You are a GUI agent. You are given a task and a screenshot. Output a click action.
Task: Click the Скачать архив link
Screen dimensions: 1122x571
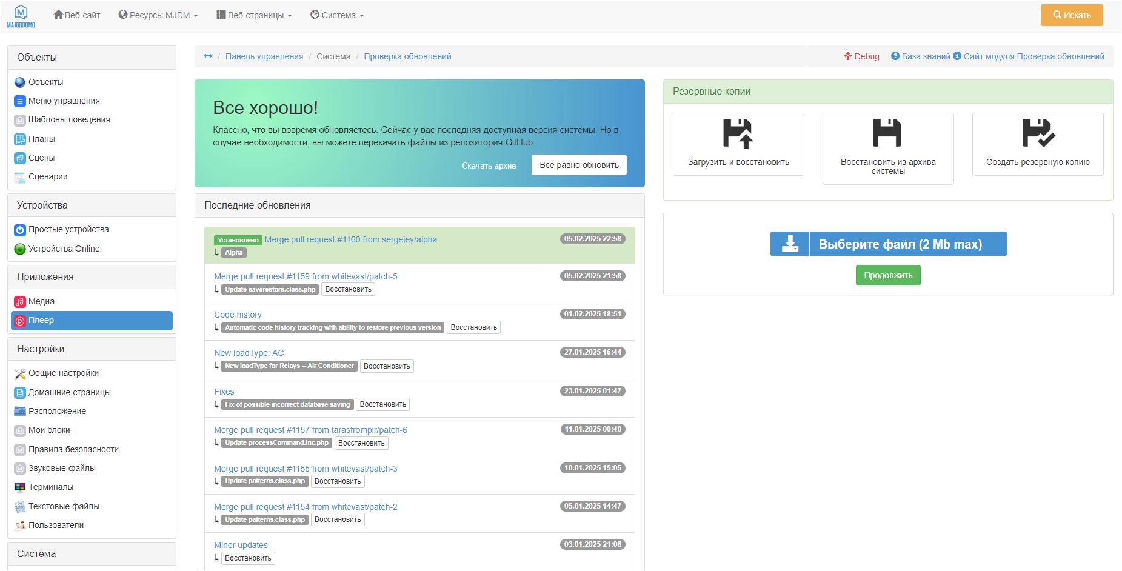pos(489,165)
